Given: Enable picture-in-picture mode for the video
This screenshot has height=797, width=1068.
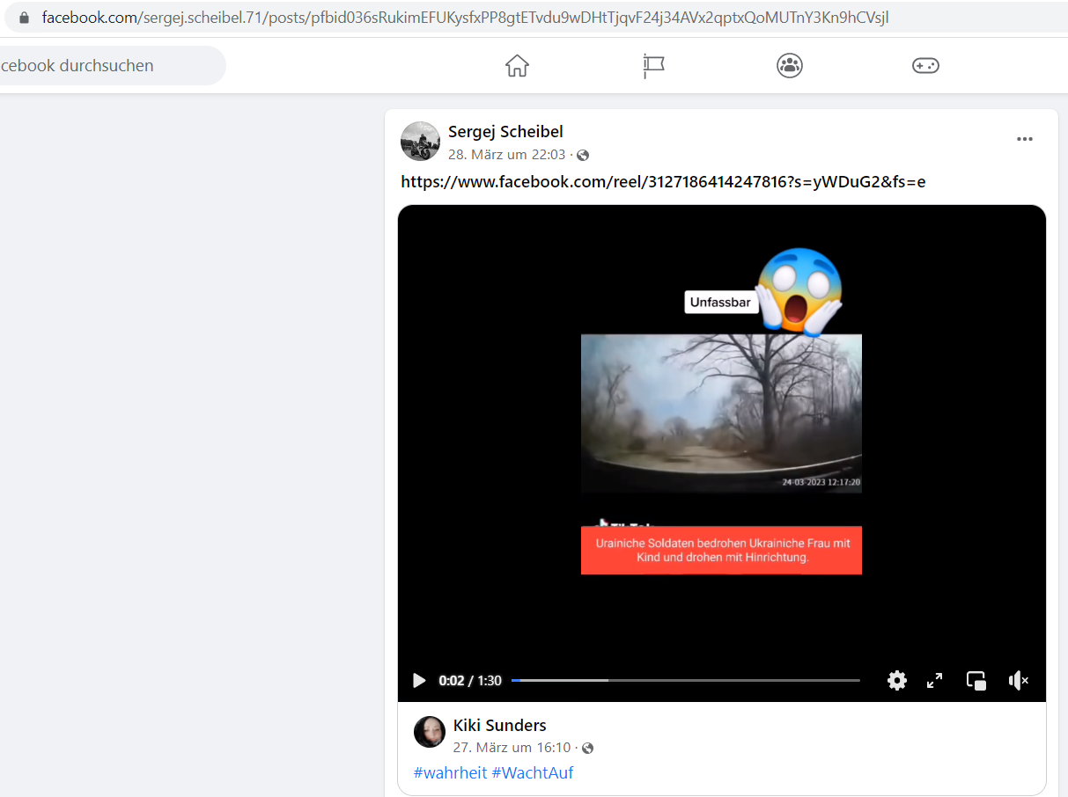Looking at the screenshot, I should 976,680.
